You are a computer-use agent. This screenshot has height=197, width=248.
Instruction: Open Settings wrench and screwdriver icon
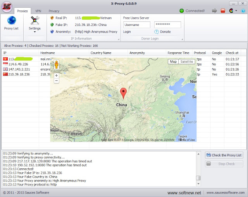click(x=35, y=21)
